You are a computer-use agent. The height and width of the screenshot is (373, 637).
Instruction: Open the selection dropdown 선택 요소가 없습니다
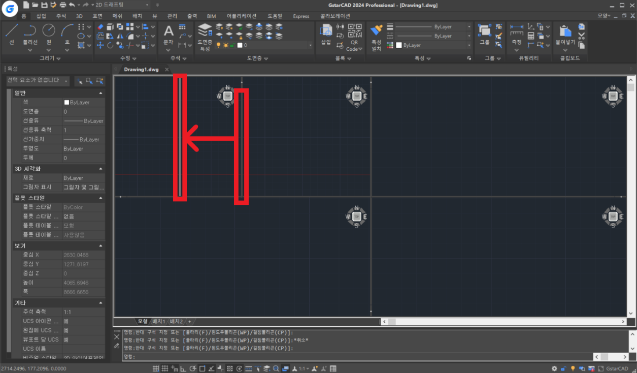(38, 80)
